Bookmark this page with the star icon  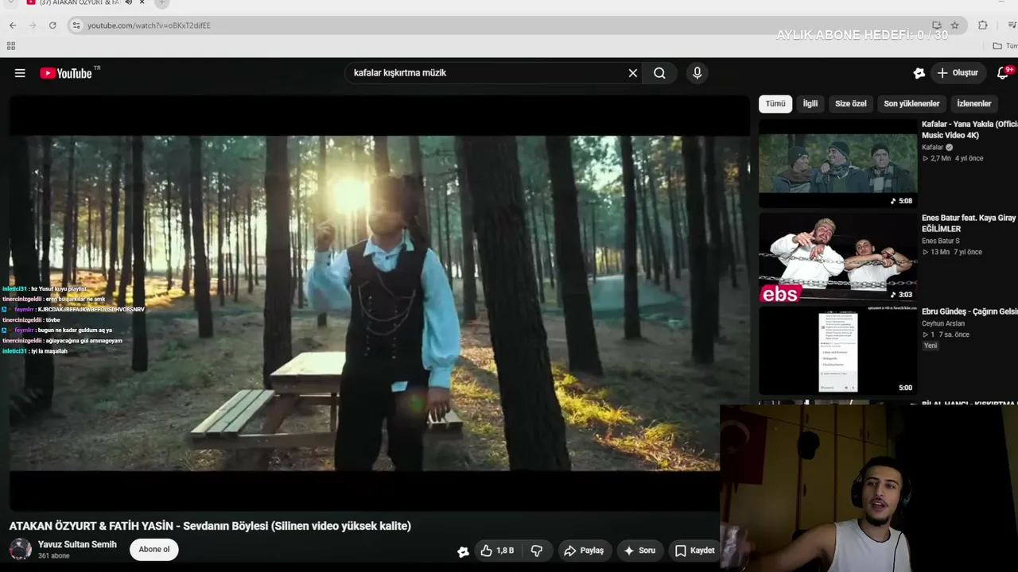pyautogui.click(x=954, y=25)
